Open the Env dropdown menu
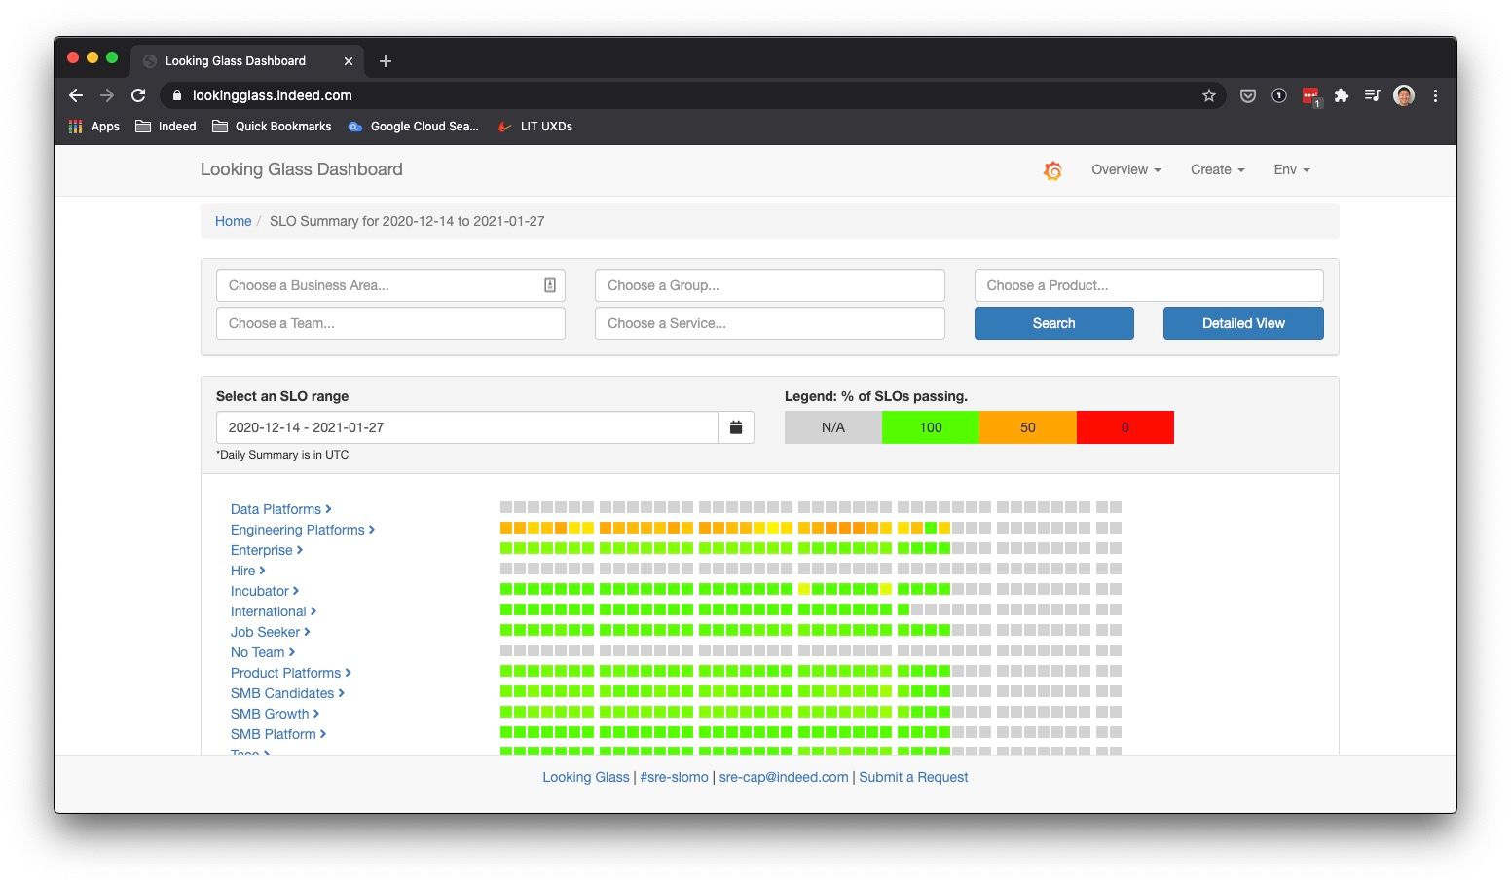Image resolution: width=1511 pixels, height=885 pixels. pyautogui.click(x=1292, y=169)
